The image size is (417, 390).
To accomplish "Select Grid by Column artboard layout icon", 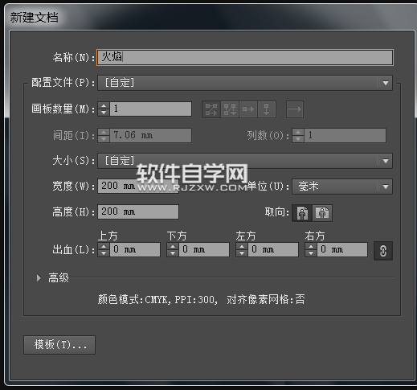I will click(230, 109).
